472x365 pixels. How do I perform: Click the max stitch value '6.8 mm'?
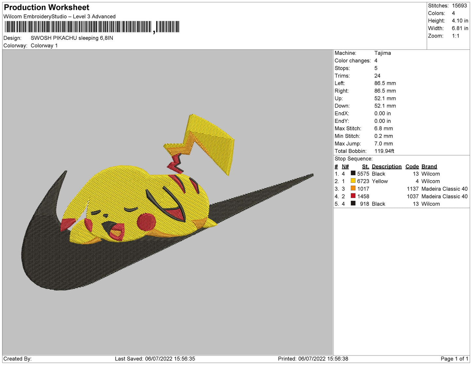383,128
